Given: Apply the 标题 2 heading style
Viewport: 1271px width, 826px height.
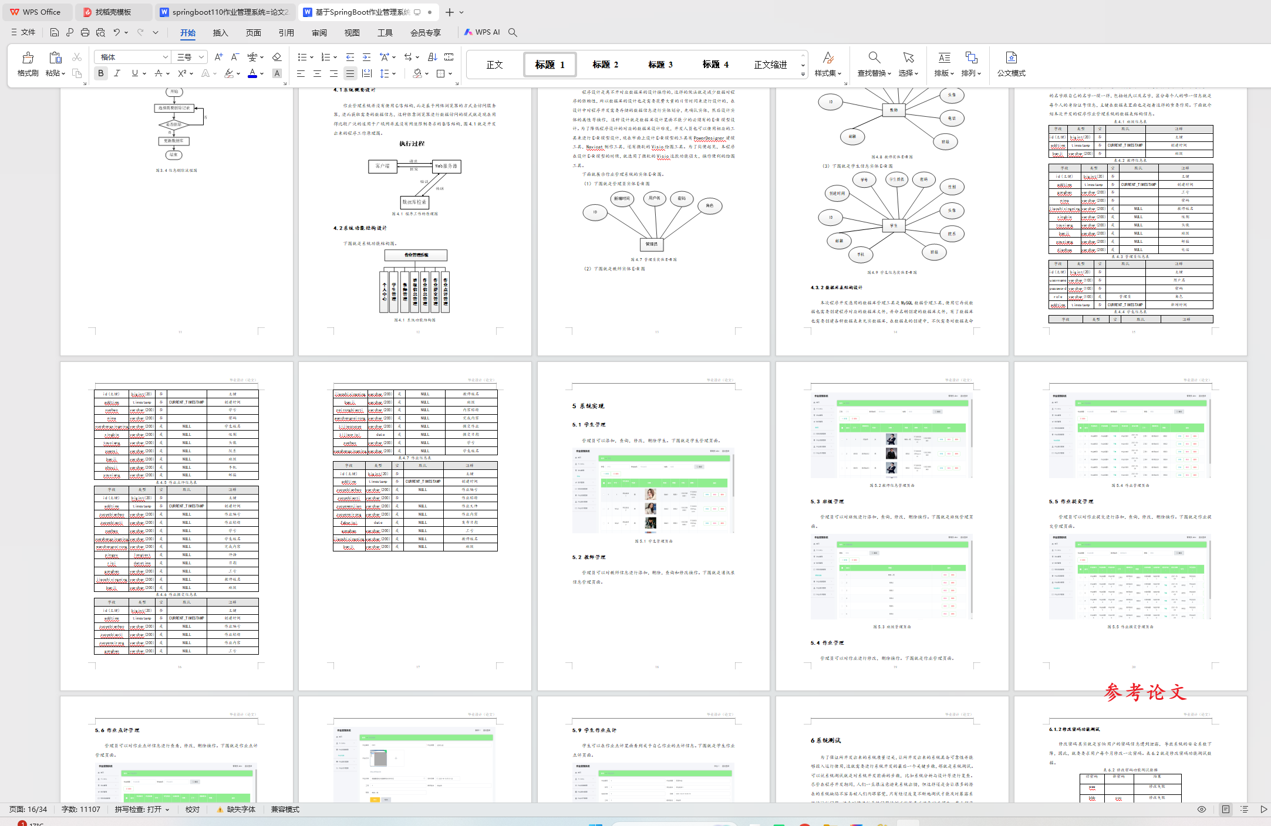Looking at the screenshot, I should [605, 65].
